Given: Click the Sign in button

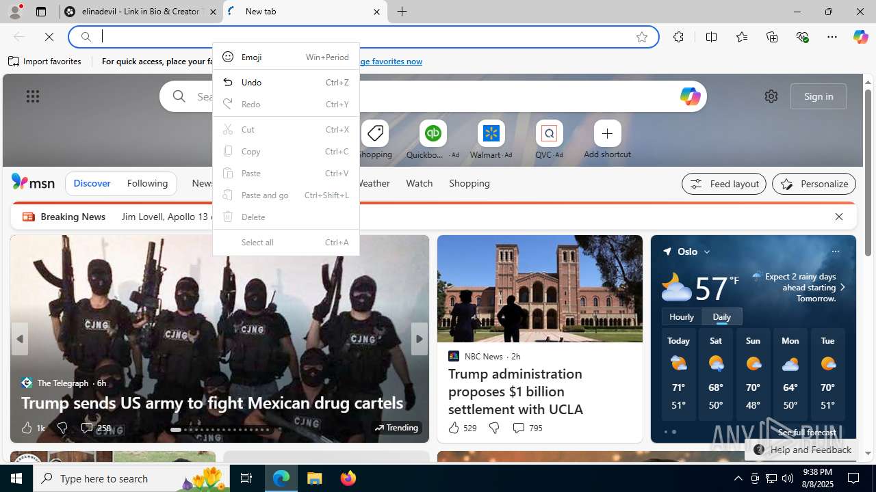Looking at the screenshot, I should [819, 96].
